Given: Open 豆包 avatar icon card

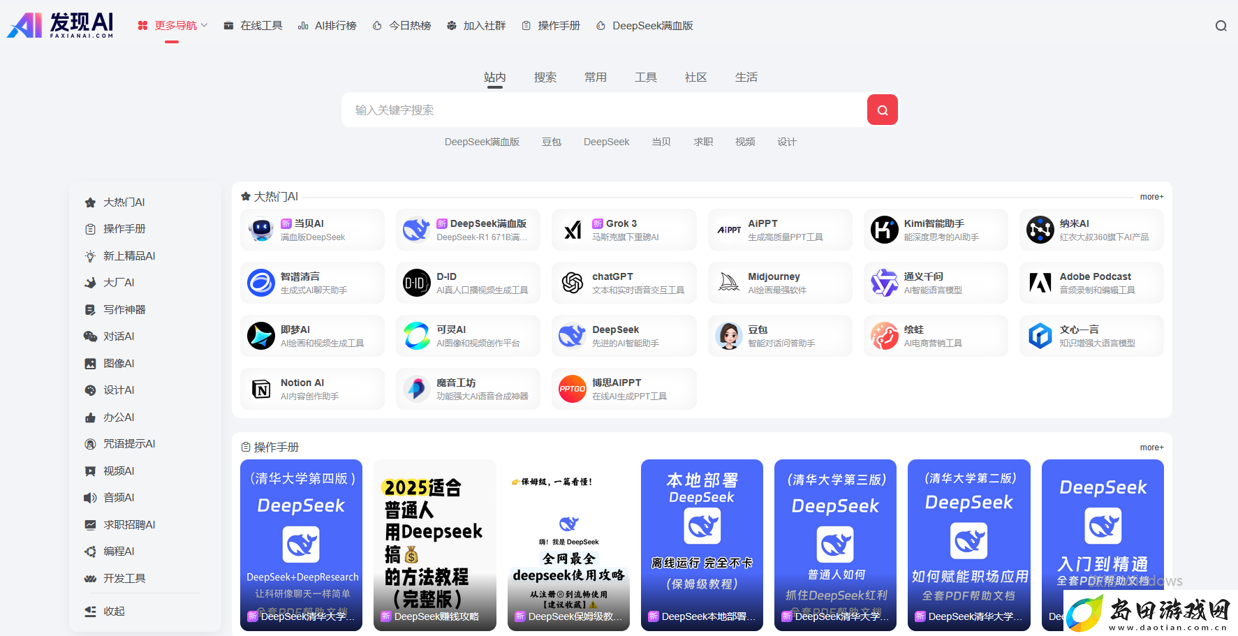Looking at the screenshot, I should click(x=780, y=336).
